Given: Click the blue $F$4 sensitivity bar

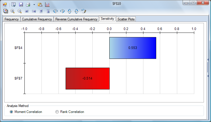Looking at the screenshot, I should [x=133, y=48].
